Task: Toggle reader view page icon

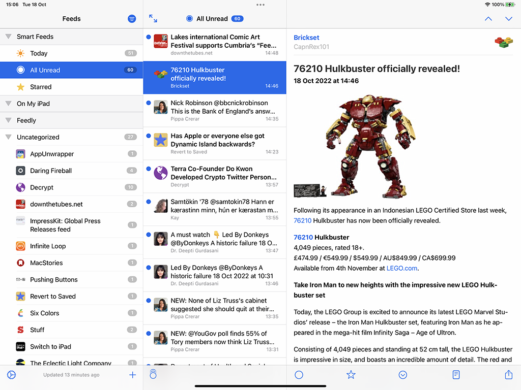Action: tap(456, 375)
